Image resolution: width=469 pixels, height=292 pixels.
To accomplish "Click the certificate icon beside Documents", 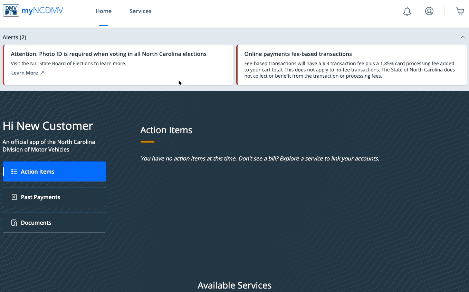I will (14, 223).
